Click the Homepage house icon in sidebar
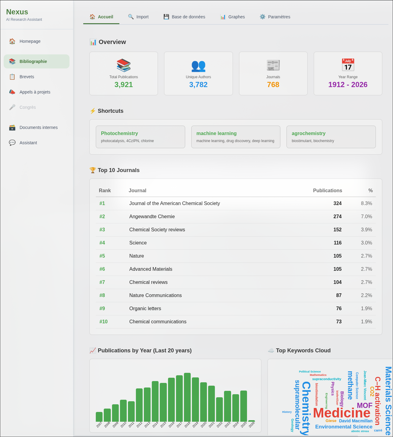This screenshot has width=393, height=437. click(12, 41)
